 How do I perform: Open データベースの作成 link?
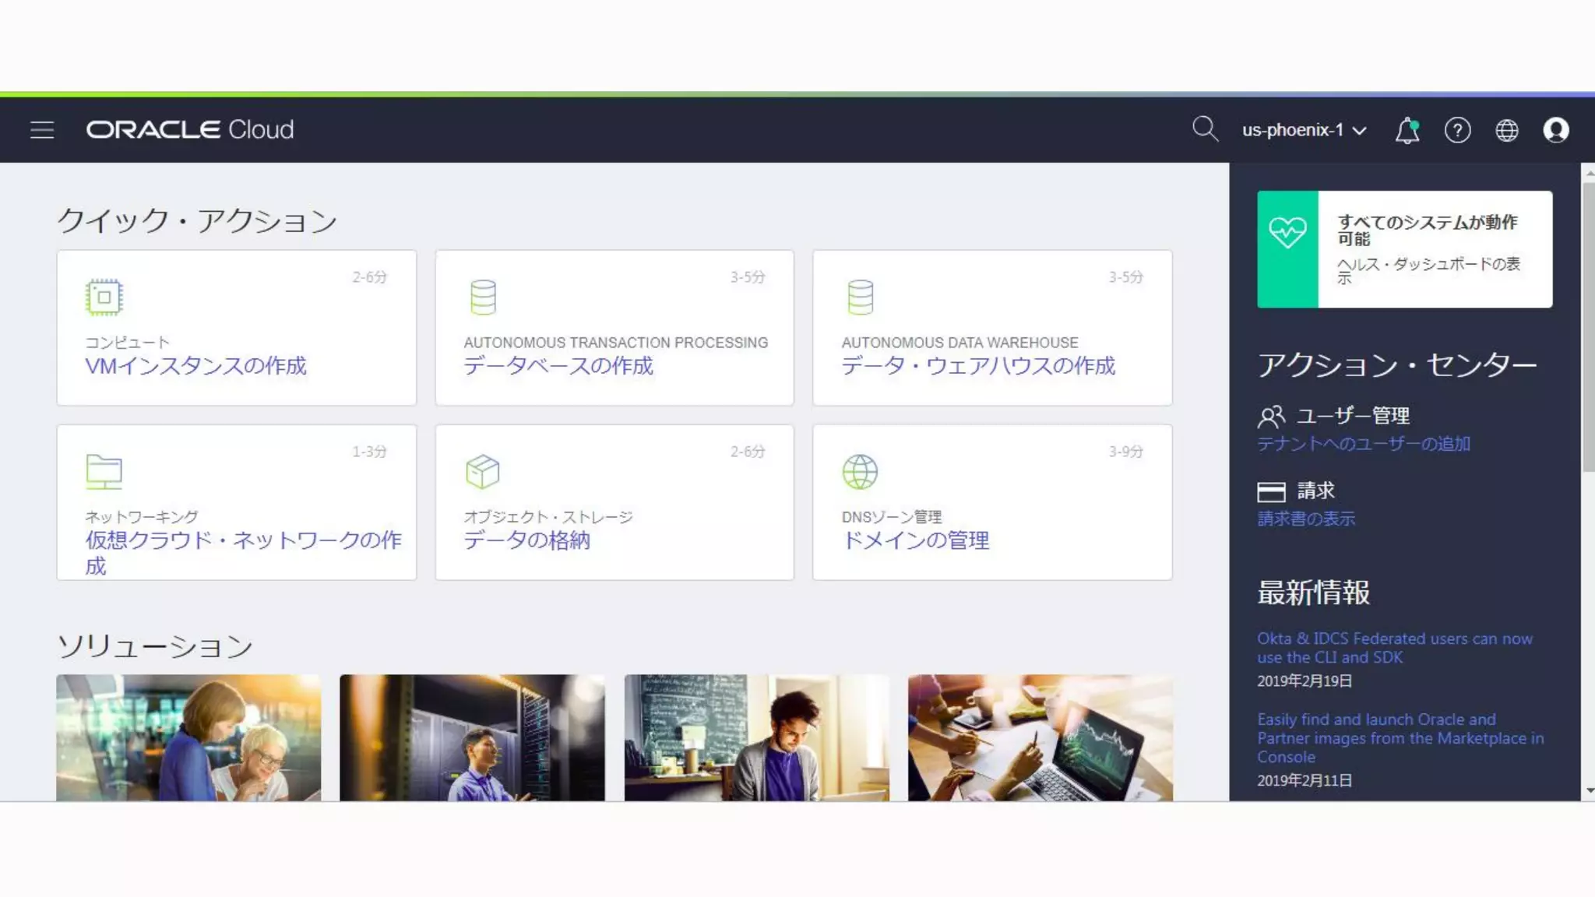(x=558, y=365)
